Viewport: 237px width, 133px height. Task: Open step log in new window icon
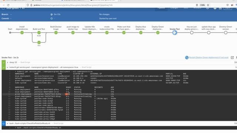pos(232,58)
